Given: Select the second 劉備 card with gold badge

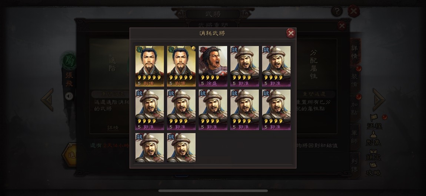Looking at the screenshot, I should pos(181,66).
